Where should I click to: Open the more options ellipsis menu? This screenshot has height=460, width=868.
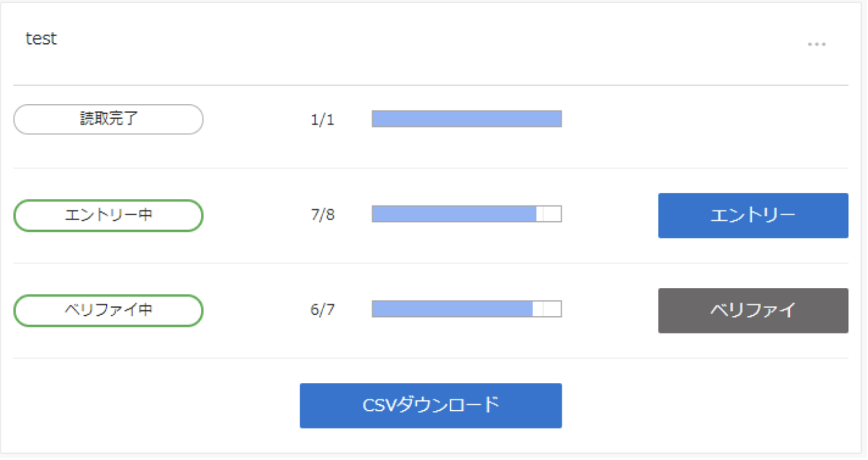(x=816, y=44)
